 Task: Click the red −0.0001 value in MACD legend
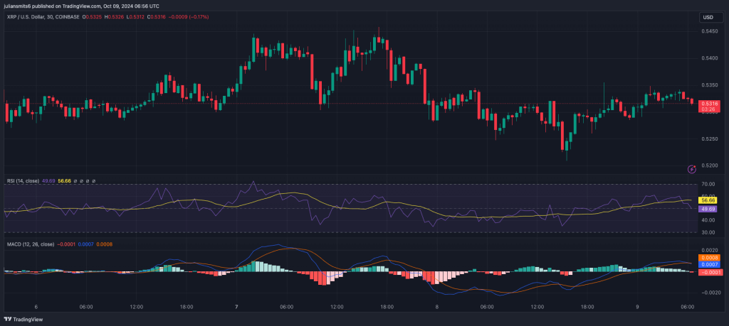(x=66, y=244)
